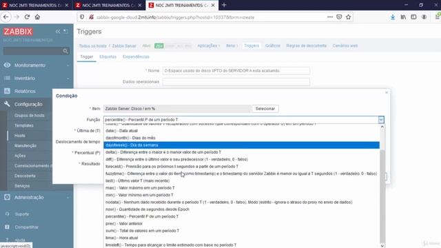Image resolution: width=441 pixels, height=248 pixels.
Task: Open Descoberta in the sidebar
Action: (25, 176)
